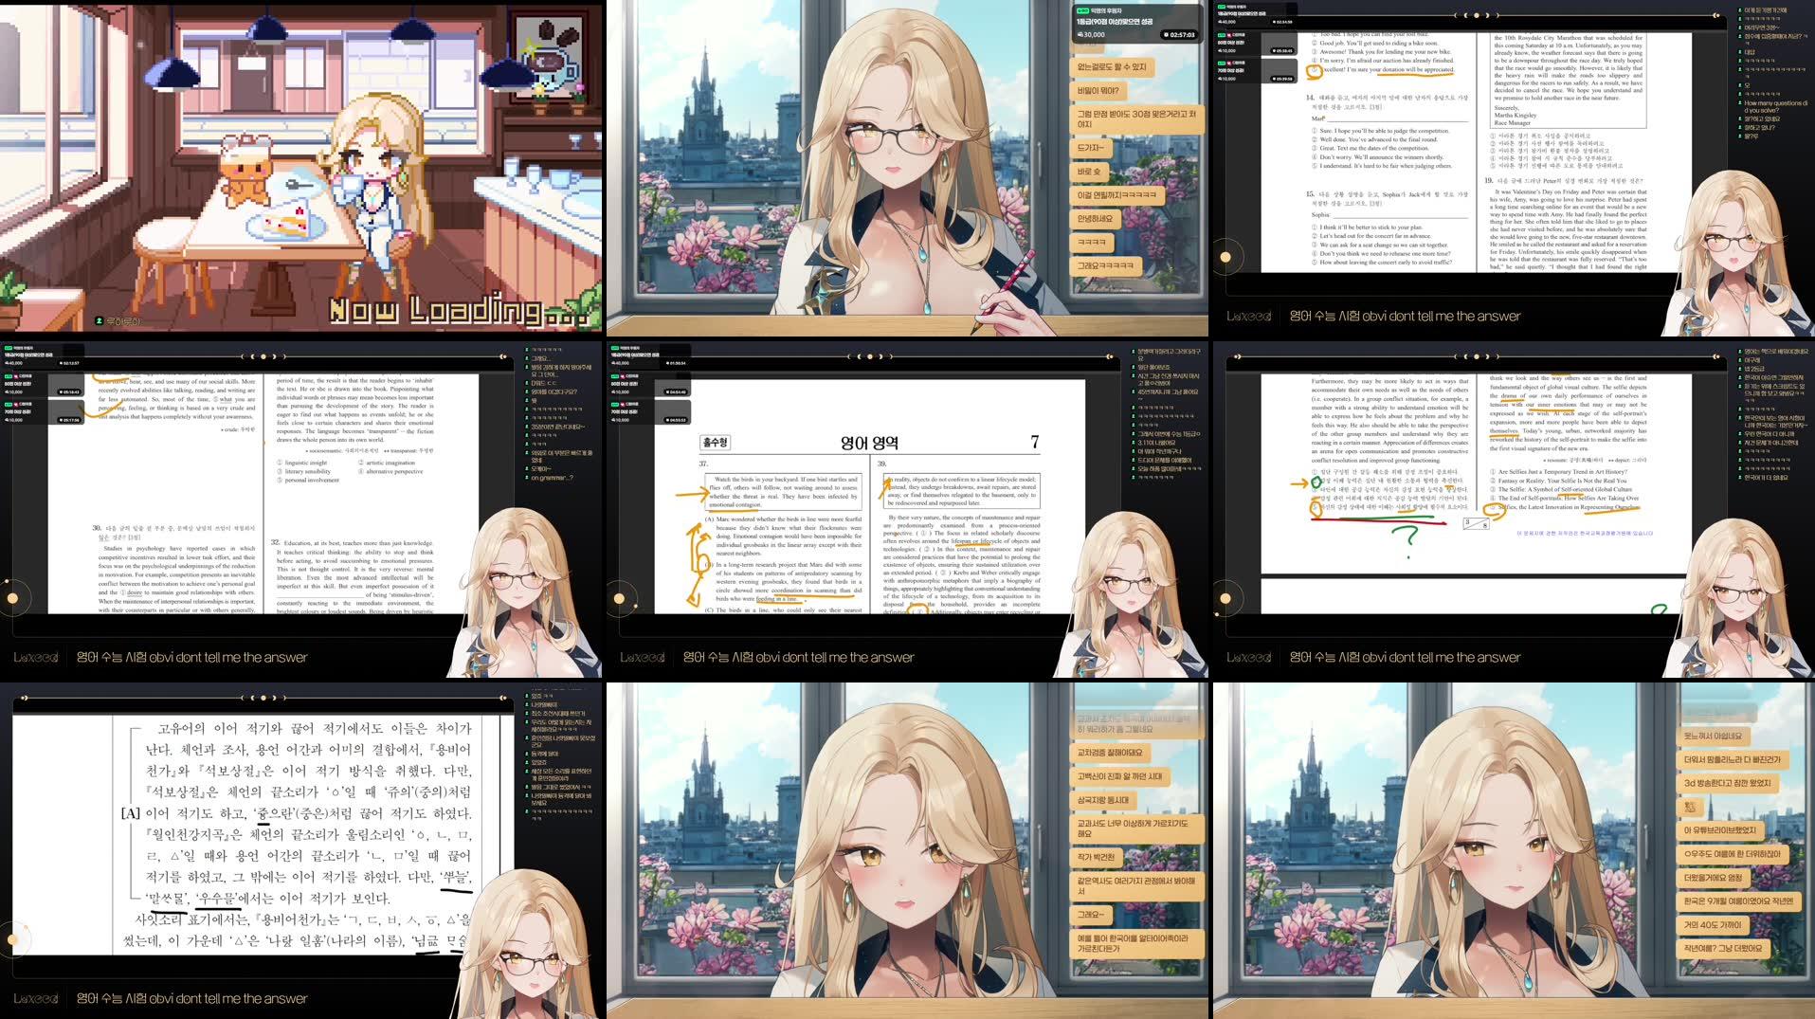Click the green 익명의 후원자 badge icon

point(1080,10)
